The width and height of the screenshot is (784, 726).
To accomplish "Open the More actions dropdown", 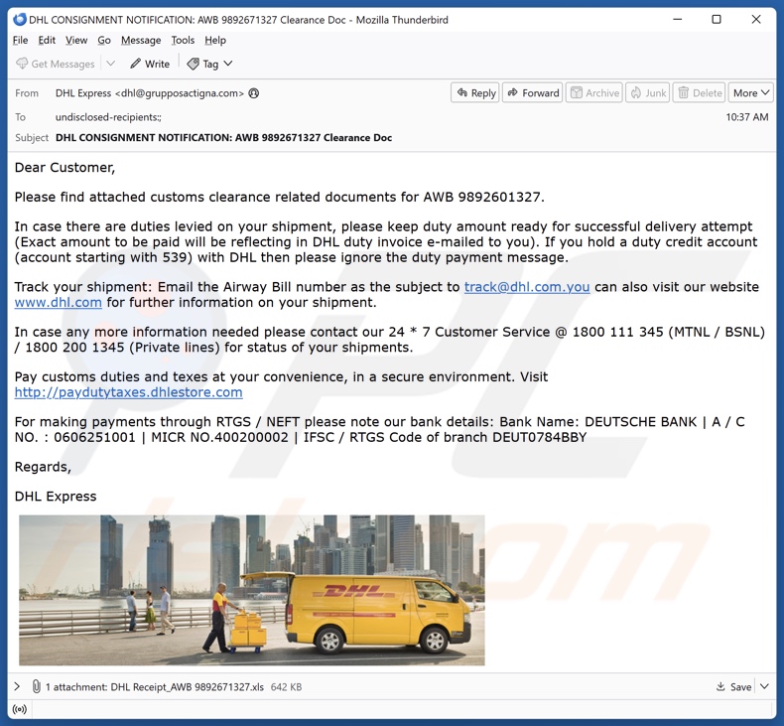I will (x=751, y=92).
